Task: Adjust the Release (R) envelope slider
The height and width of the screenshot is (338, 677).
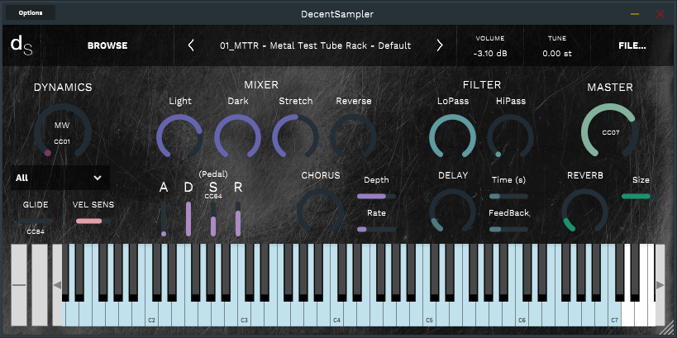Action: [x=238, y=218]
